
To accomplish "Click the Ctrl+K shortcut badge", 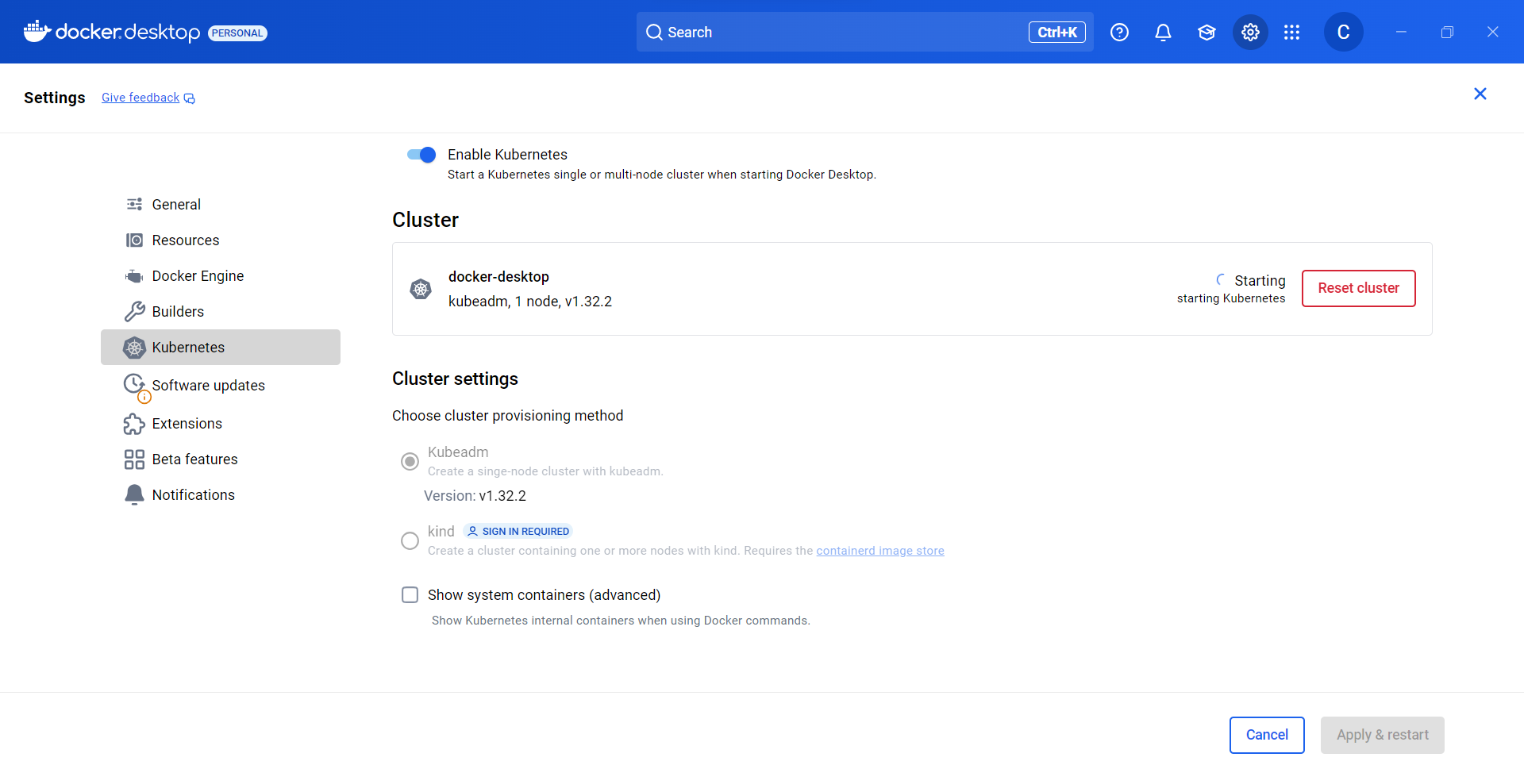I will 1056,32.
